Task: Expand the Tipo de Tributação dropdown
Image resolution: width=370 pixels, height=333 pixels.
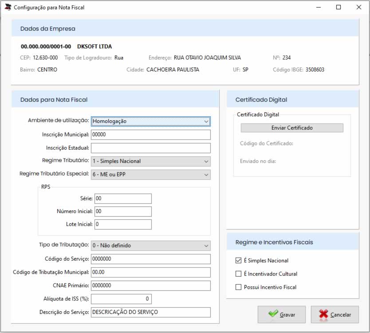Action: pos(150,246)
